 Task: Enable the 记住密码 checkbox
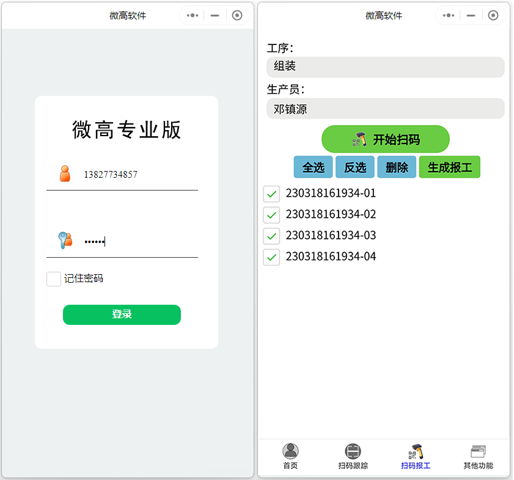[x=54, y=279]
